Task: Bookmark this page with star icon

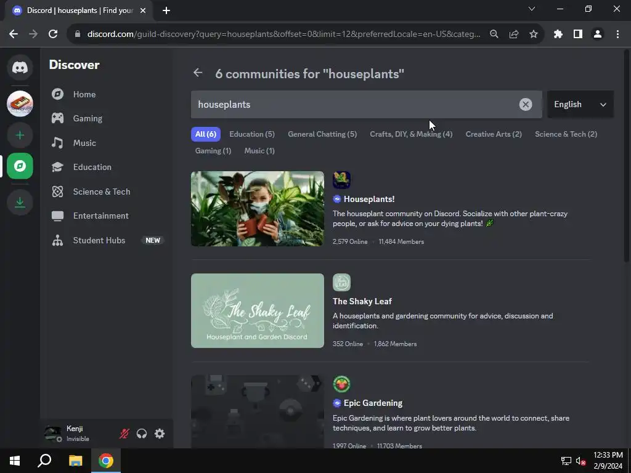Action: 533,34
